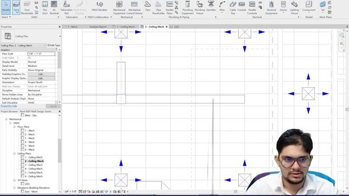Click Edit for Visibility/Graphics Overrides
This screenshot has width=349, height=196.
pyautogui.click(x=41, y=74)
